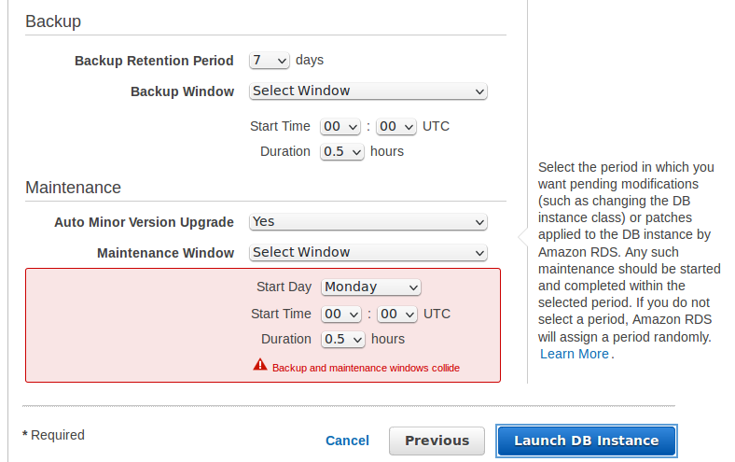Click the Launch DB Instance button
Image resolution: width=735 pixels, height=462 pixels.
[x=587, y=441]
